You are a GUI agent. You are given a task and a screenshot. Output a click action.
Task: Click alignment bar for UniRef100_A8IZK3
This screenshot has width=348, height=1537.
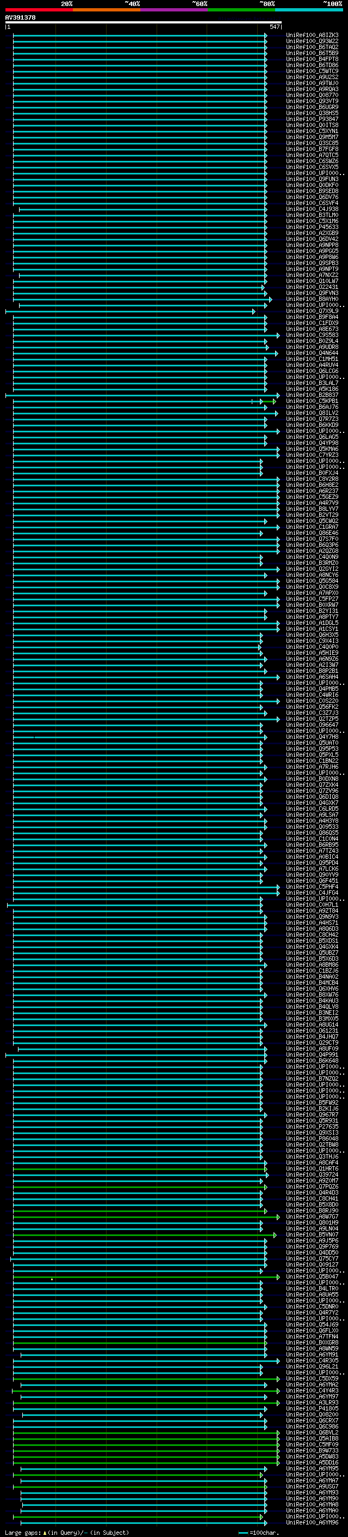(x=140, y=35)
